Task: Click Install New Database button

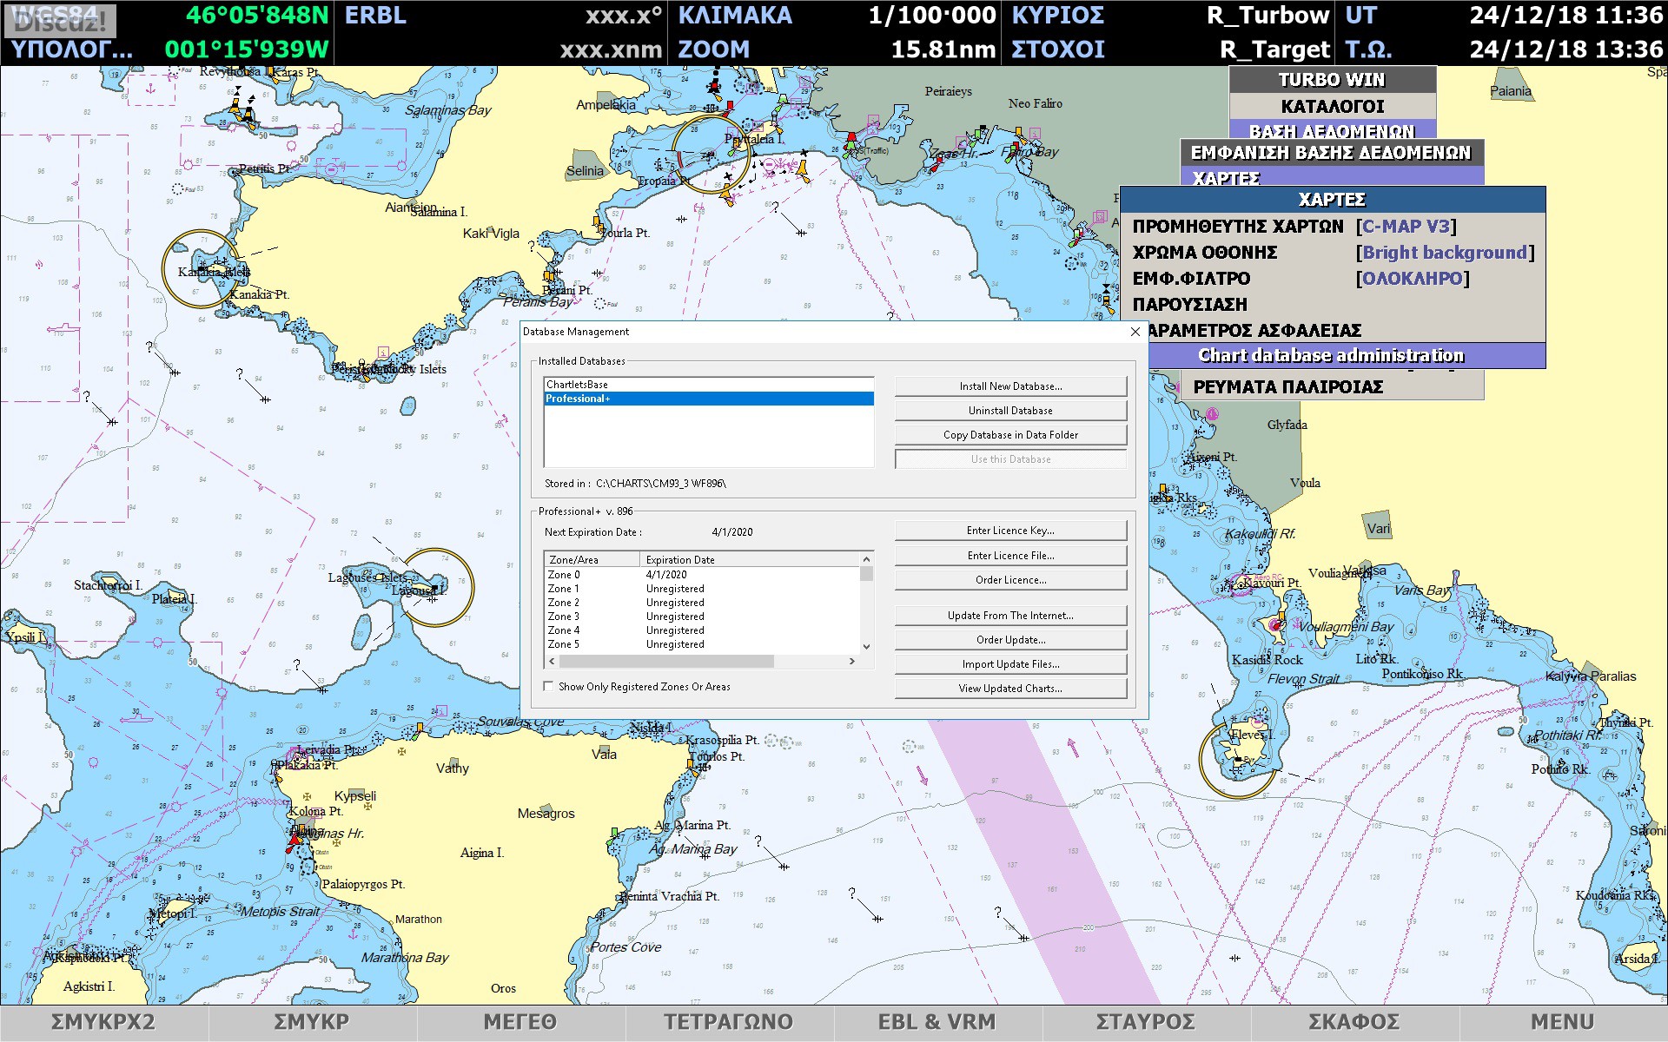Action: pos(1010,386)
